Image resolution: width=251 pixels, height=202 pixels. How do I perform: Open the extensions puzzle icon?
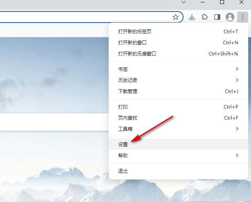pyautogui.click(x=205, y=17)
